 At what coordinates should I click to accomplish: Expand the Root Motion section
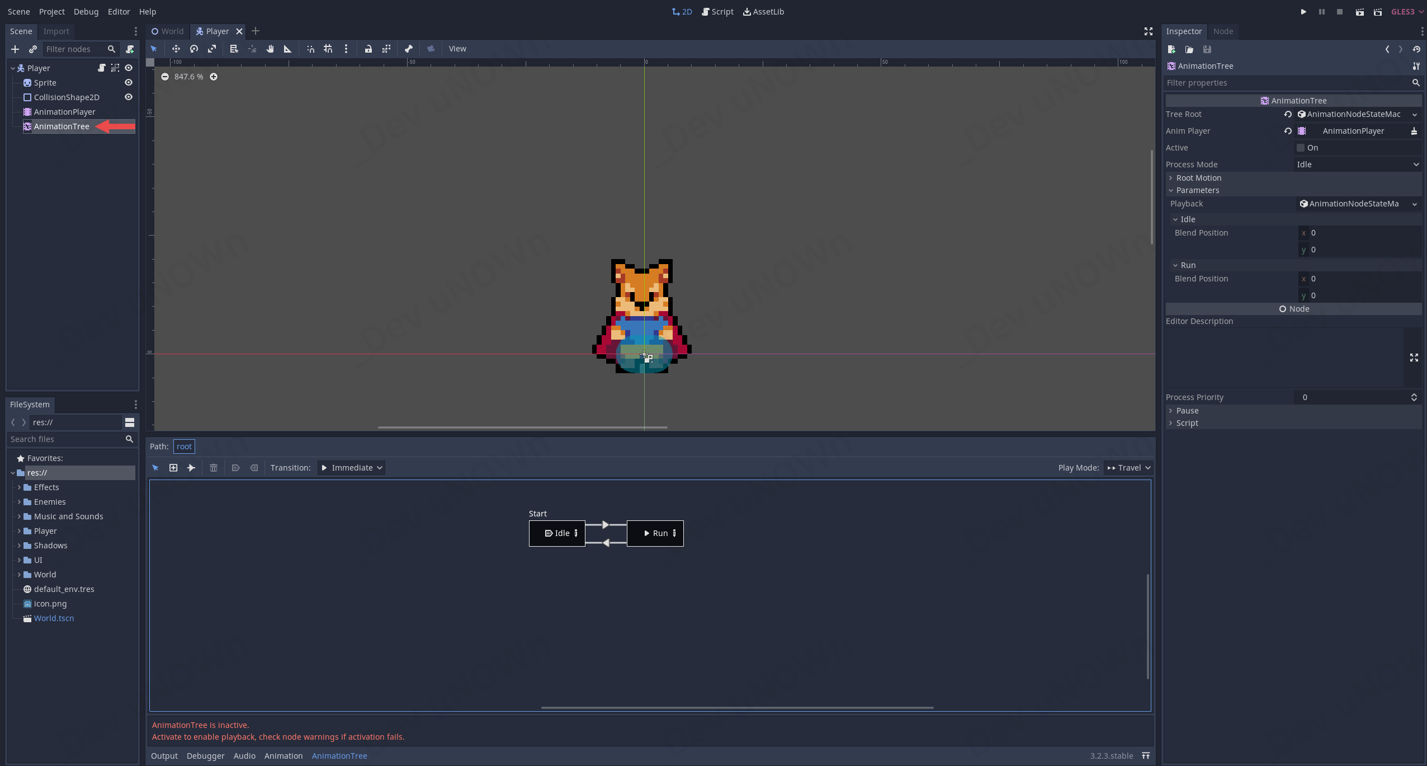(1198, 178)
